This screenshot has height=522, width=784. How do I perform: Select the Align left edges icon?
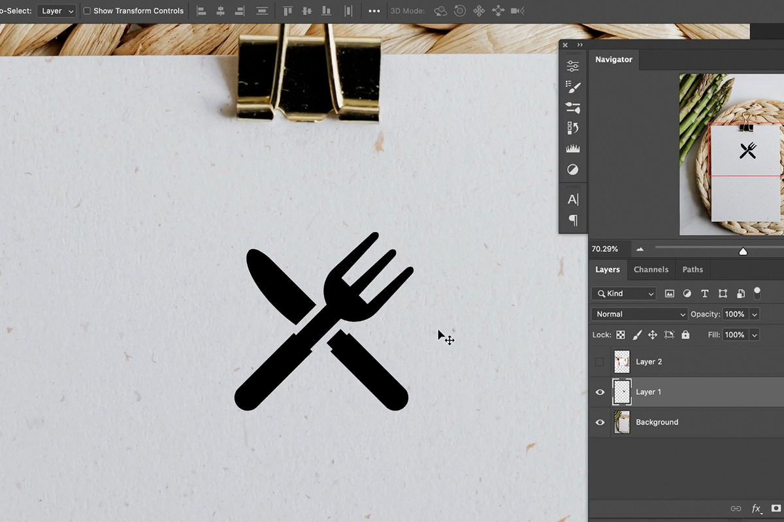point(201,10)
